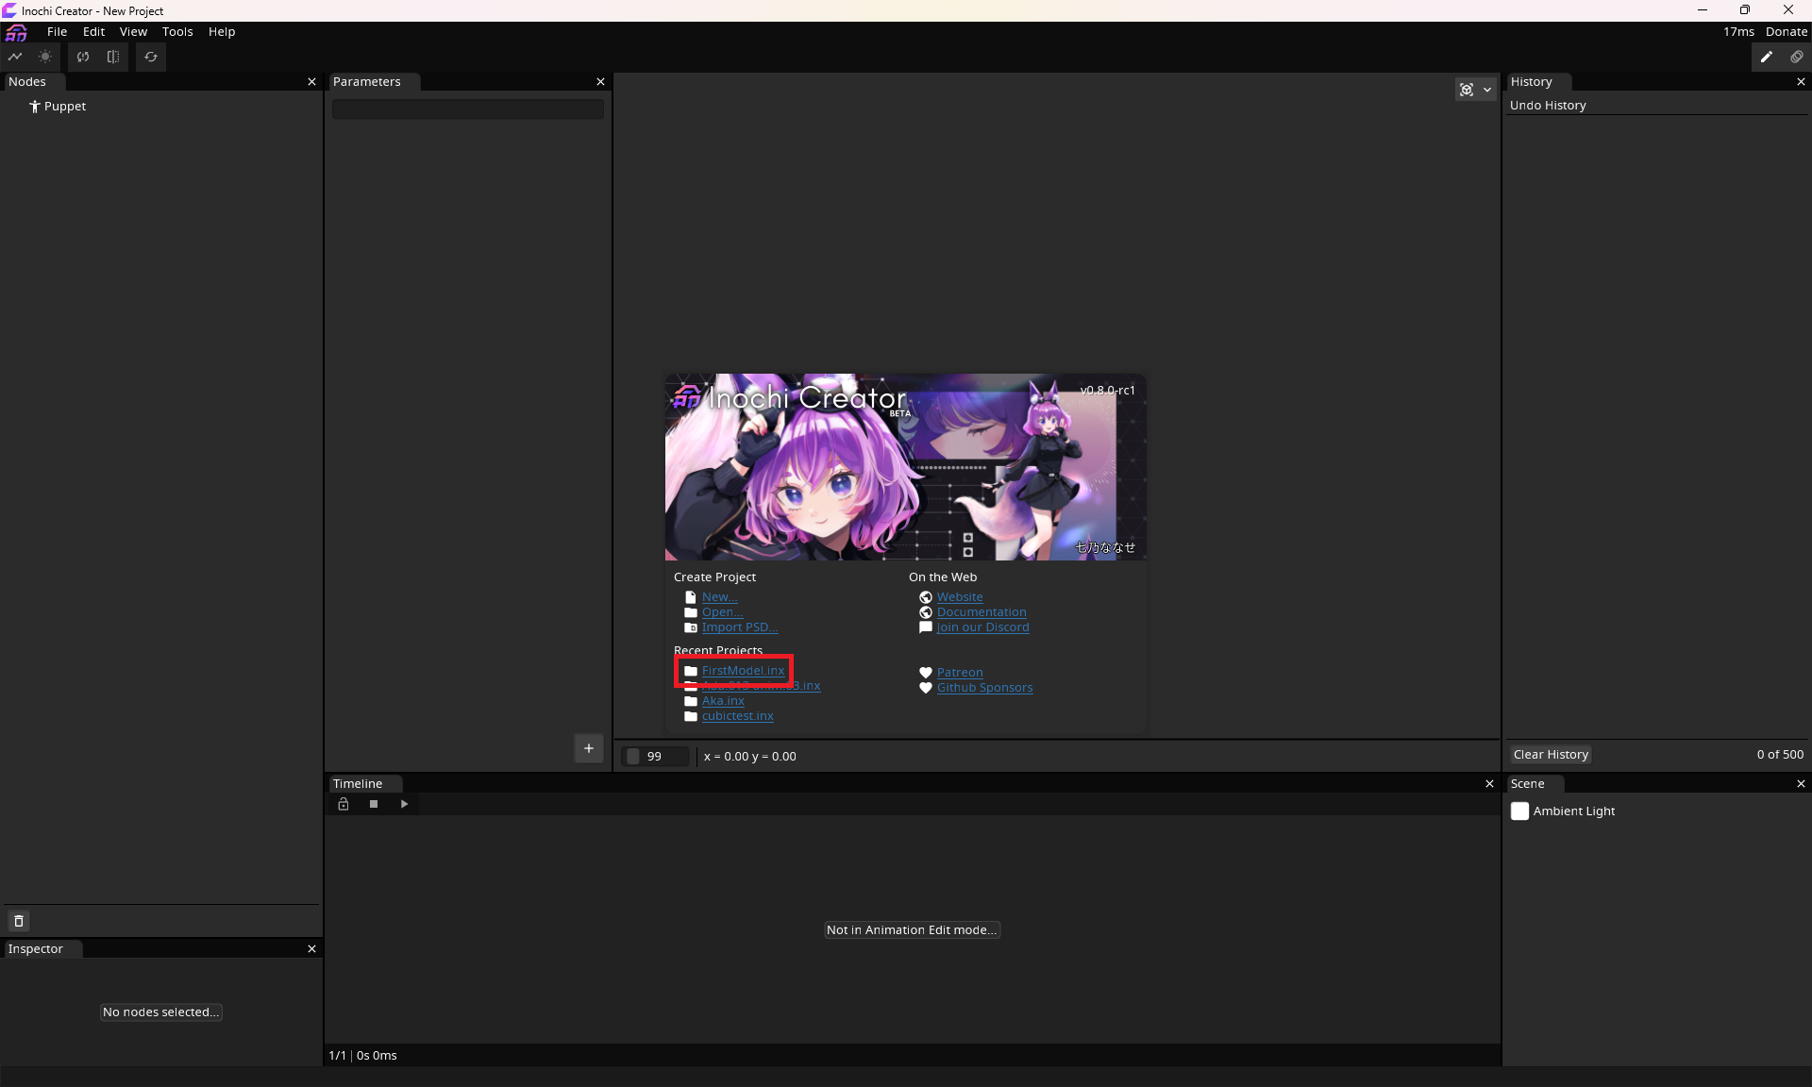Image resolution: width=1812 pixels, height=1087 pixels.
Task: Click the folder icon beside Open...
Action: coord(691,612)
